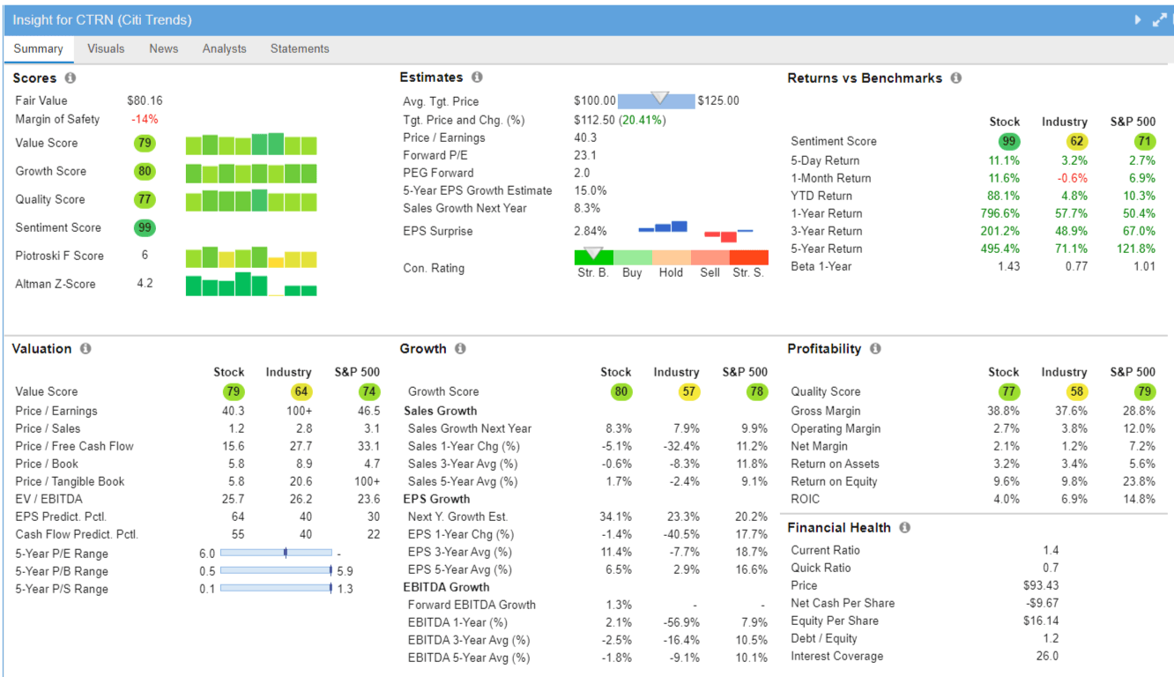Click the Sentiment Score 99 badge in Scores

(x=145, y=227)
